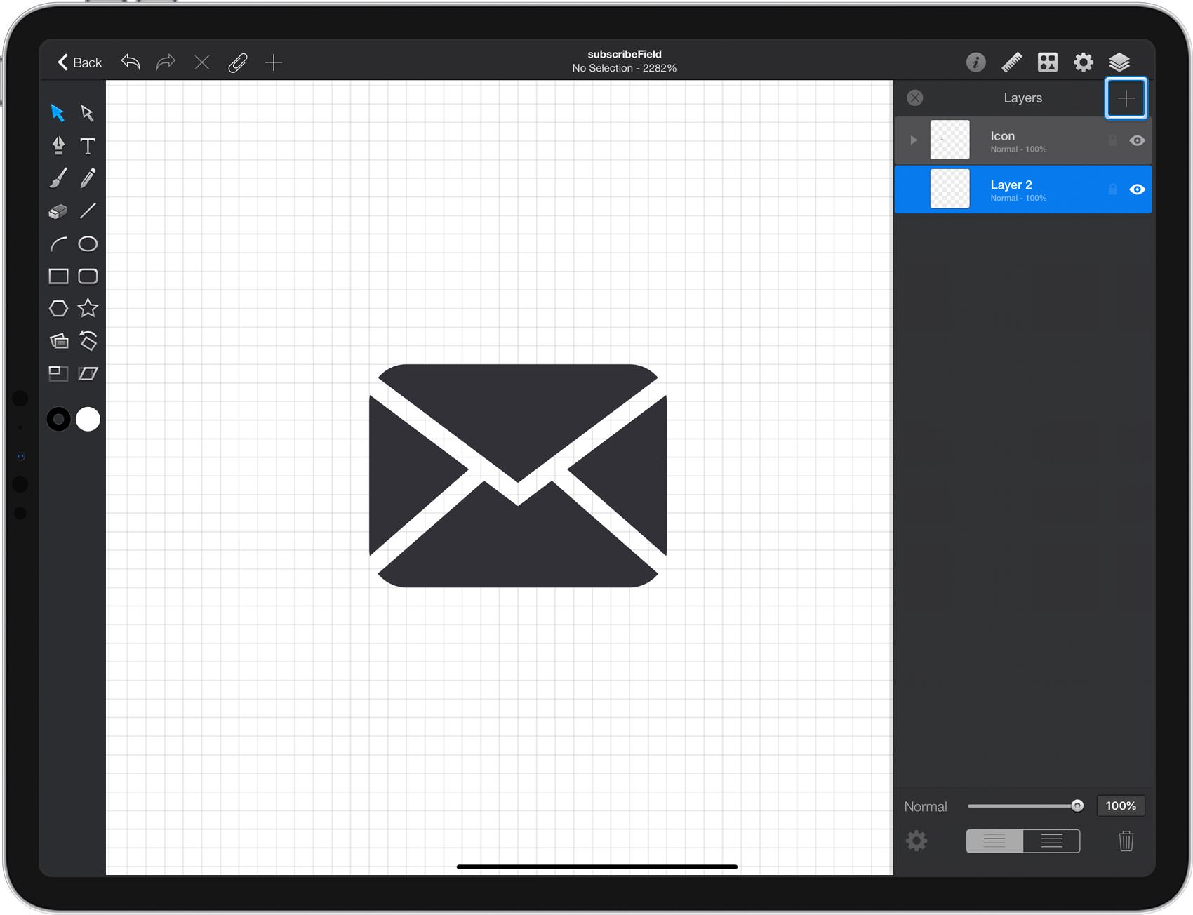Image resolution: width=1193 pixels, height=915 pixels.
Task: Add a new layer with plus button
Action: pos(1126,98)
